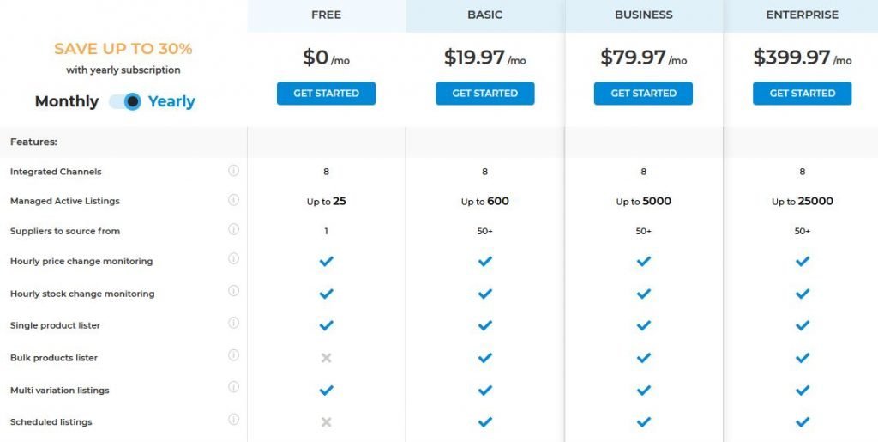Viewport: 878px width, 442px height.
Task: Select the Monthly billing label
Action: [x=67, y=101]
